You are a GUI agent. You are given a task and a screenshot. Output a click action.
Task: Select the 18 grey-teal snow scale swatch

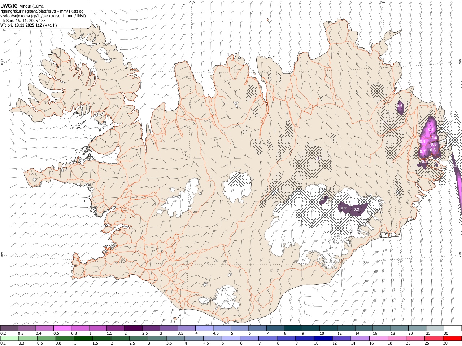(x=400, y=328)
